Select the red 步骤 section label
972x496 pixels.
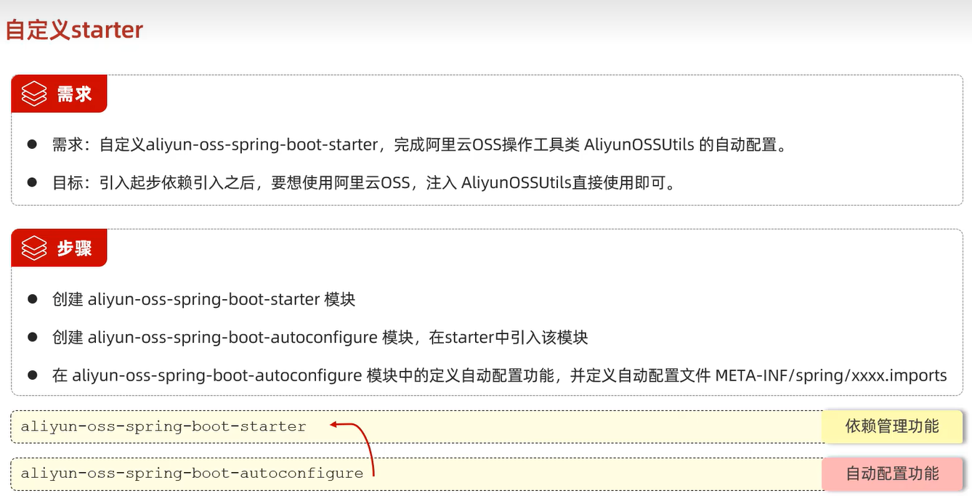point(59,248)
